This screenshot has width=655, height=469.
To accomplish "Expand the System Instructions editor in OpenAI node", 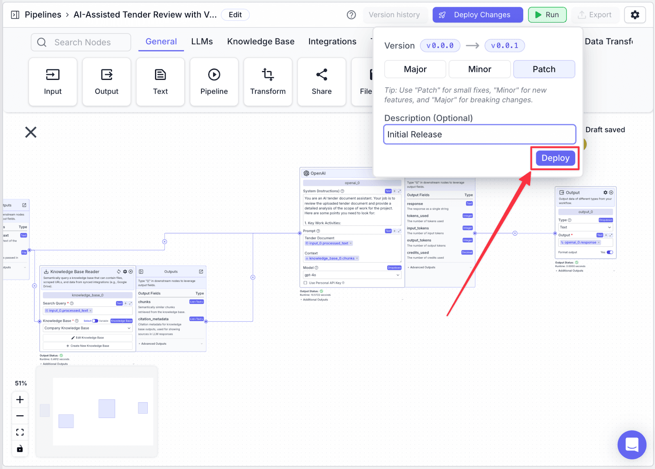I will (400, 191).
